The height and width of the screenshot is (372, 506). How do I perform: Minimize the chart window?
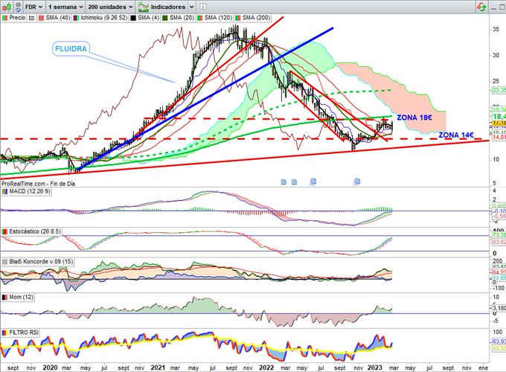click(x=494, y=7)
